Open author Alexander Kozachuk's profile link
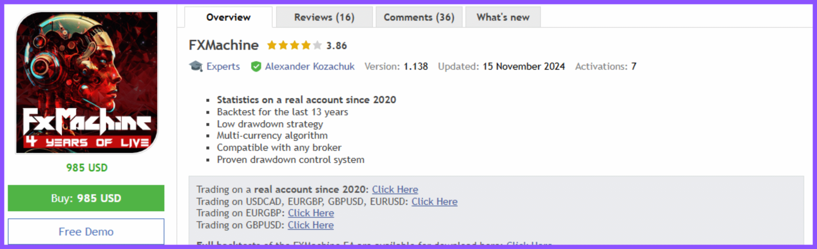Image resolution: width=817 pixels, height=249 pixels. tap(310, 66)
